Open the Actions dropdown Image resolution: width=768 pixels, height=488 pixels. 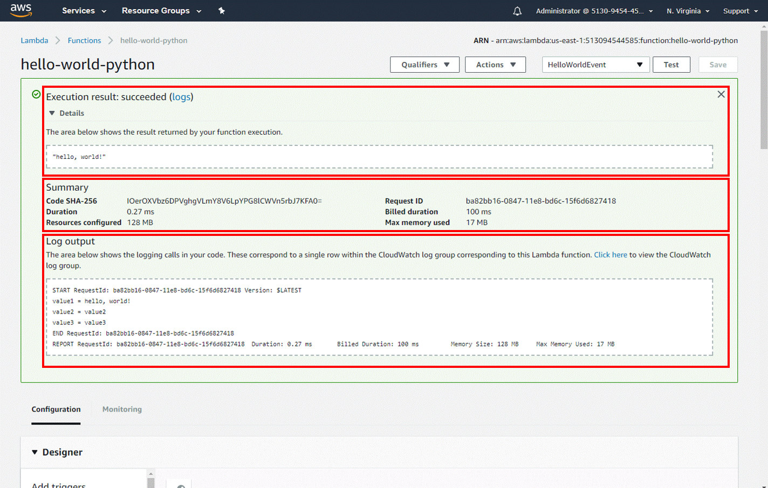click(x=495, y=65)
